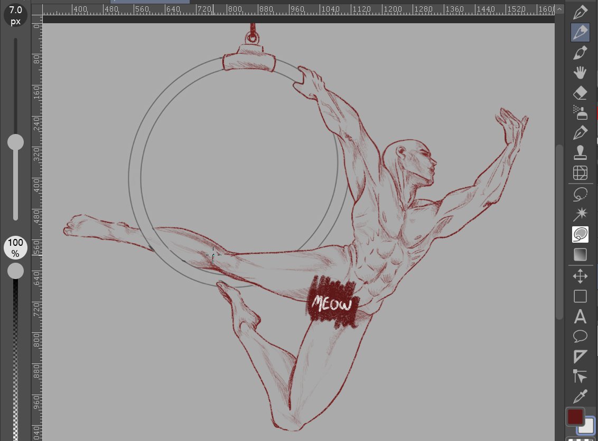Image resolution: width=598 pixels, height=441 pixels.
Task: Open the dark red foreground color swatch
Action: 575,416
